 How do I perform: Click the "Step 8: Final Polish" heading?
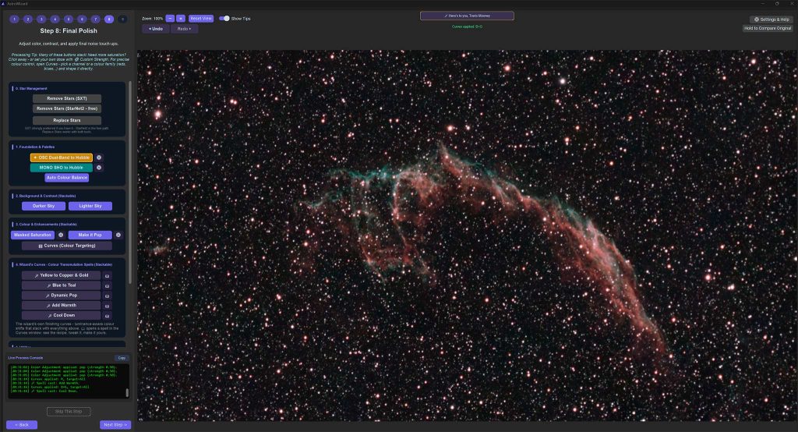click(x=69, y=31)
